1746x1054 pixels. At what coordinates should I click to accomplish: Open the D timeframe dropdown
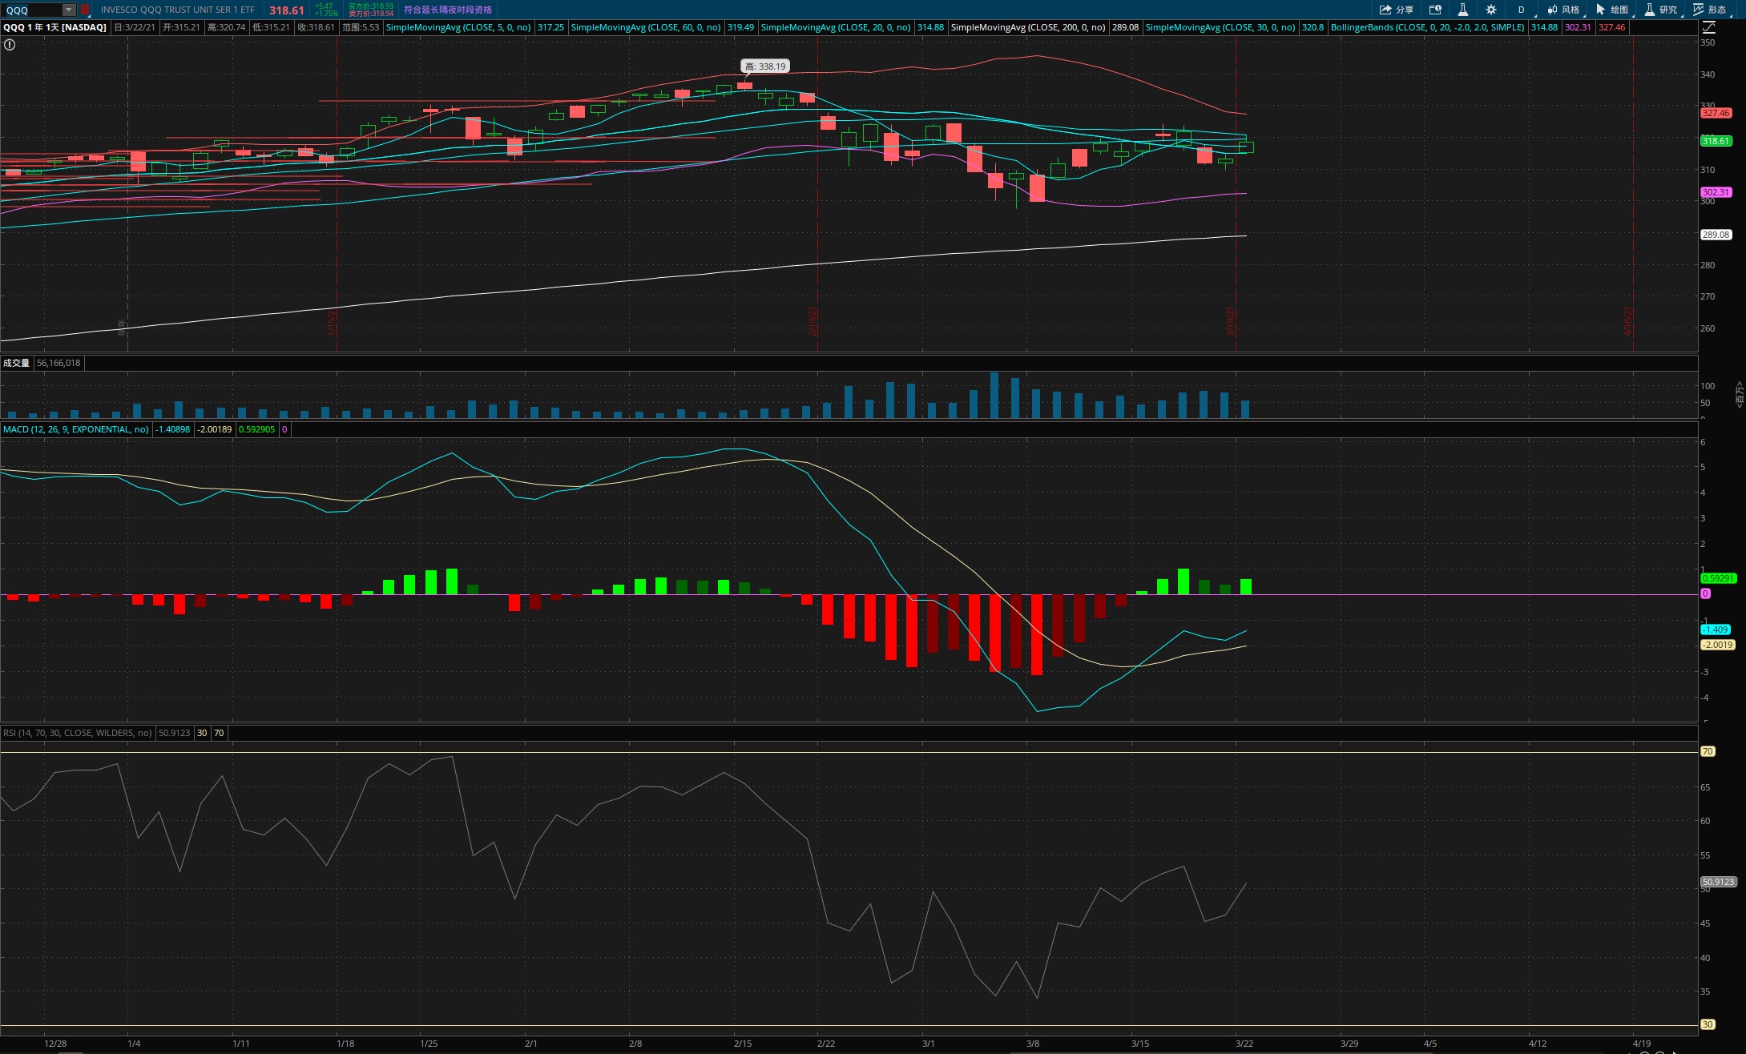pyautogui.click(x=1522, y=10)
